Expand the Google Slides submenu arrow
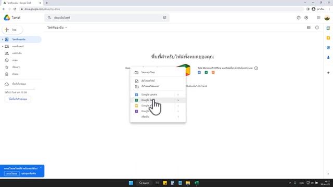Viewport: 333px width, 187px height. click(x=178, y=105)
